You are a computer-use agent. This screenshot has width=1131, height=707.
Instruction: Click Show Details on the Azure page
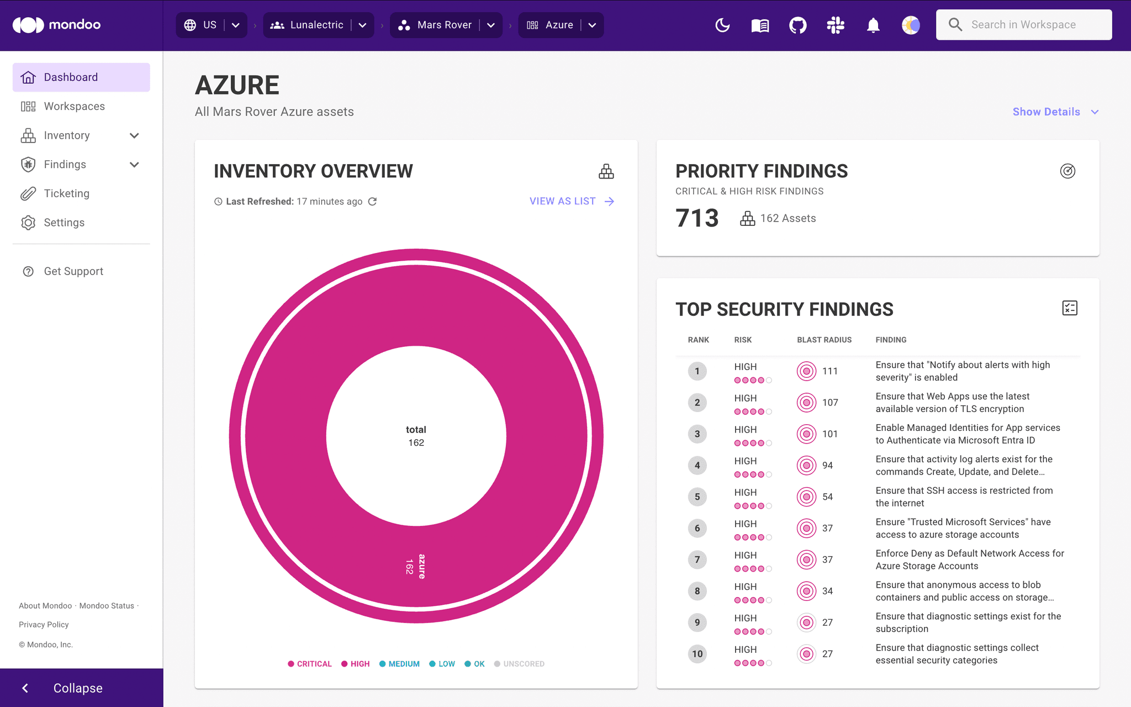coord(1046,112)
